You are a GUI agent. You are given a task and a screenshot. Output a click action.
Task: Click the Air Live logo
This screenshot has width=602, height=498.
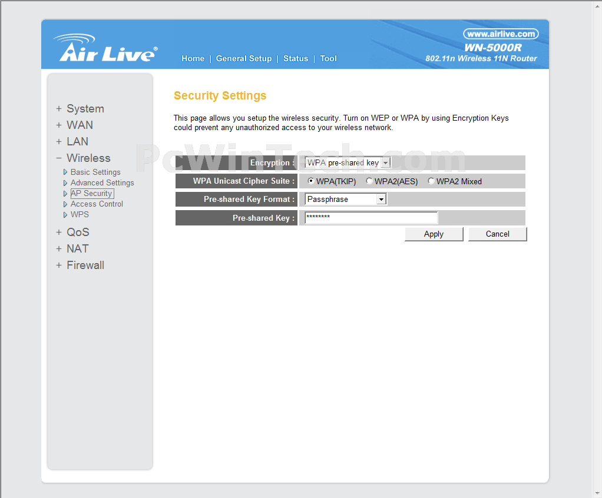pyautogui.click(x=105, y=48)
